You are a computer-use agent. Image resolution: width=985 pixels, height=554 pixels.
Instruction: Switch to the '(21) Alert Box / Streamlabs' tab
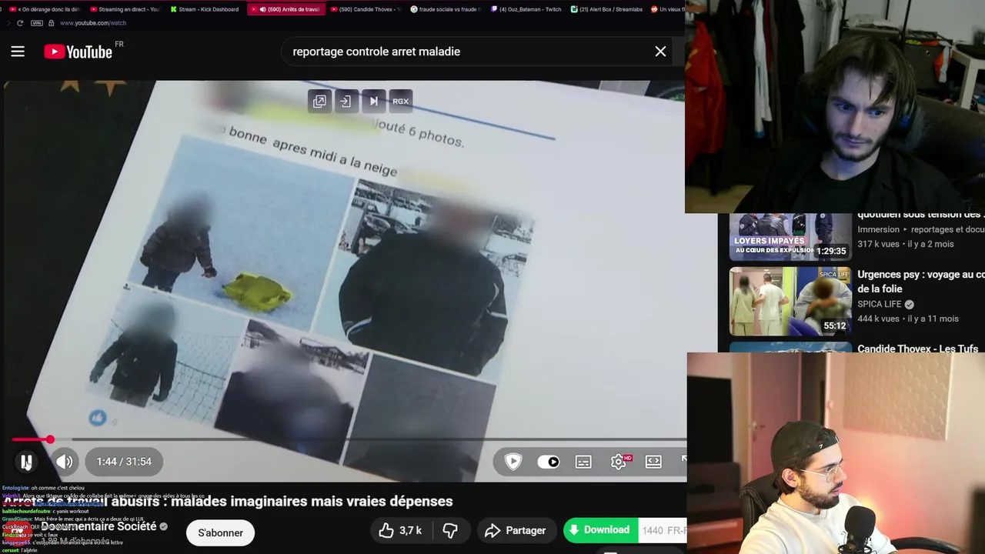pyautogui.click(x=606, y=9)
